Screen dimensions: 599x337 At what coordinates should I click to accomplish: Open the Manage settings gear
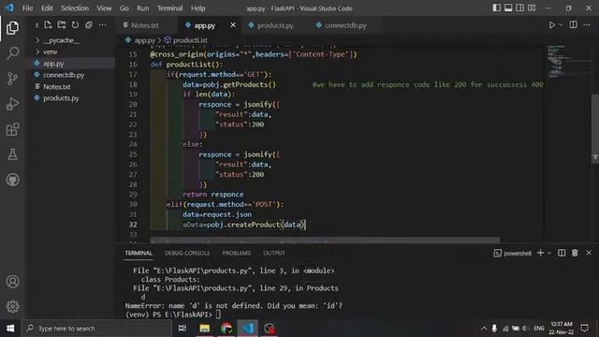[x=12, y=306]
